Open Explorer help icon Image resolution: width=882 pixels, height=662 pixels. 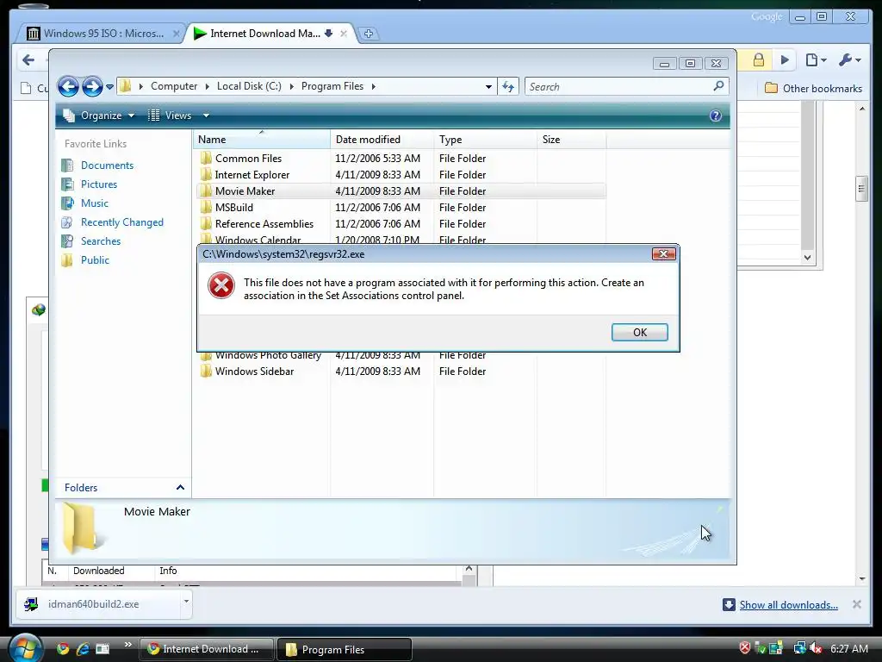point(715,116)
